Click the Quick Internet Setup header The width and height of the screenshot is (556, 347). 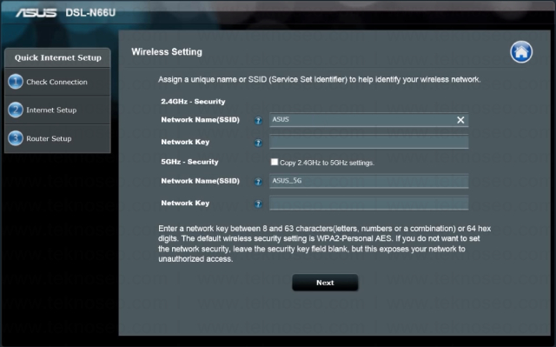pyautogui.click(x=57, y=57)
